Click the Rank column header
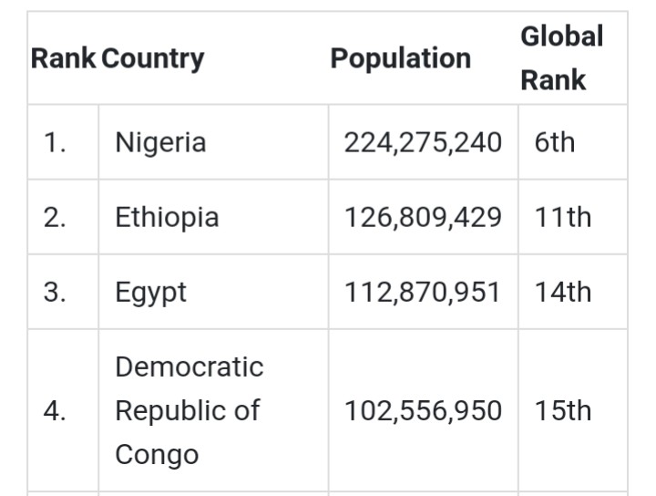 pyautogui.click(x=64, y=58)
